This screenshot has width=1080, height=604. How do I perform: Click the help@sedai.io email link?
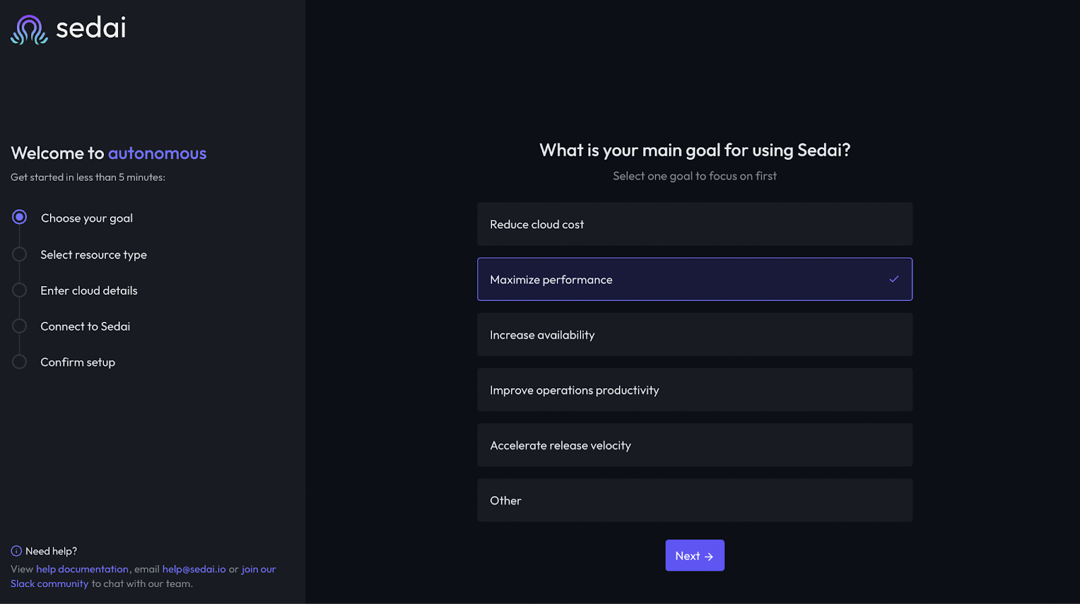click(x=194, y=569)
